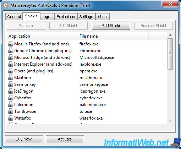The image size is (181, 149).
Task: Click the vertical scrollbar thumb
Action: tap(170, 54)
